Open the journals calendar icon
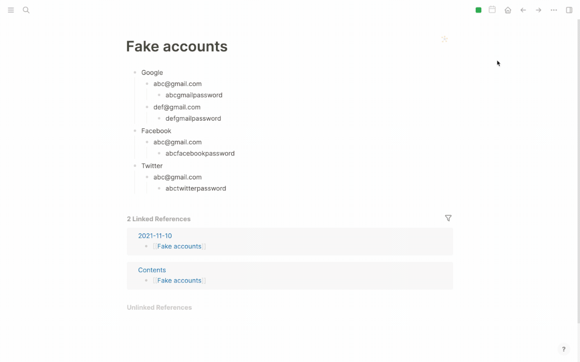580x362 pixels. point(492,10)
